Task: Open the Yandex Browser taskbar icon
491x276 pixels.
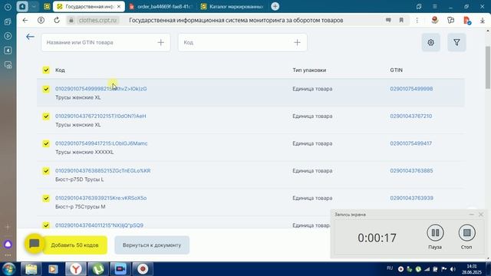Action: 75,269
